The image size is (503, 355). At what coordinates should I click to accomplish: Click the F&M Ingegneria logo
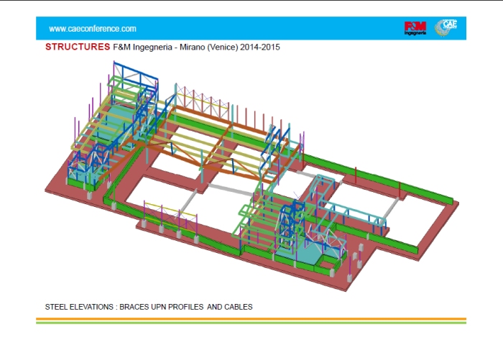tap(415, 29)
